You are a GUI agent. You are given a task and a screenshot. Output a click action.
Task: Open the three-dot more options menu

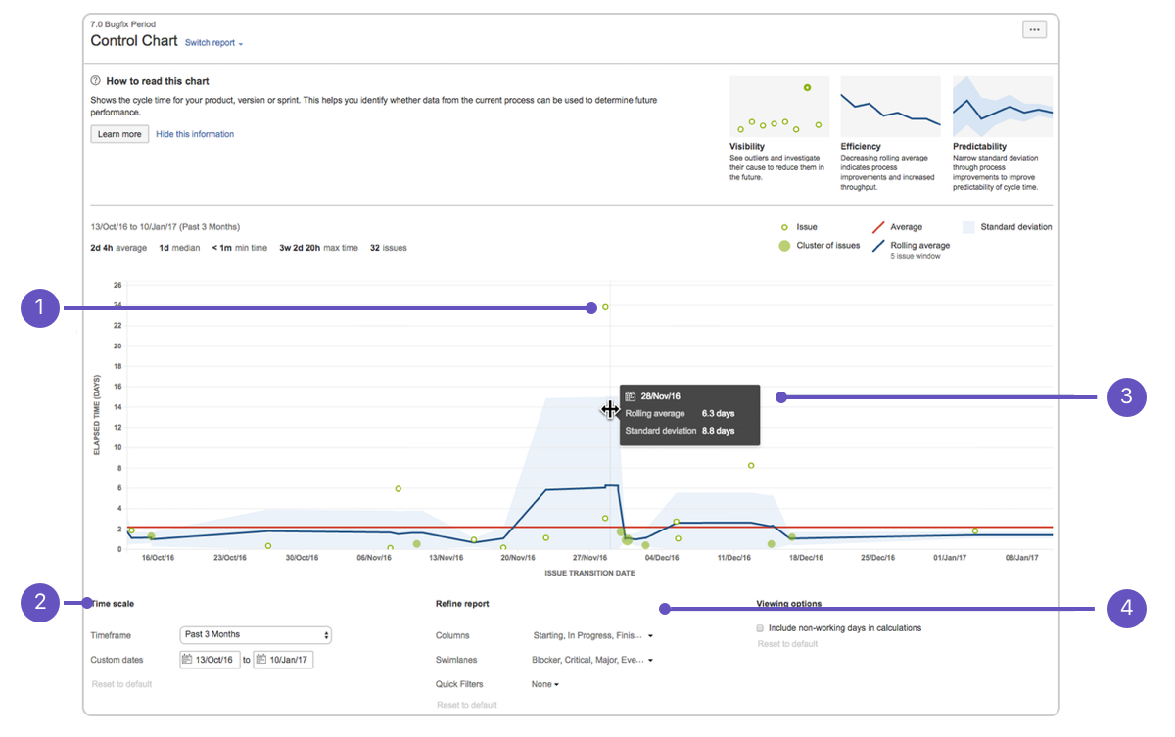(1034, 29)
